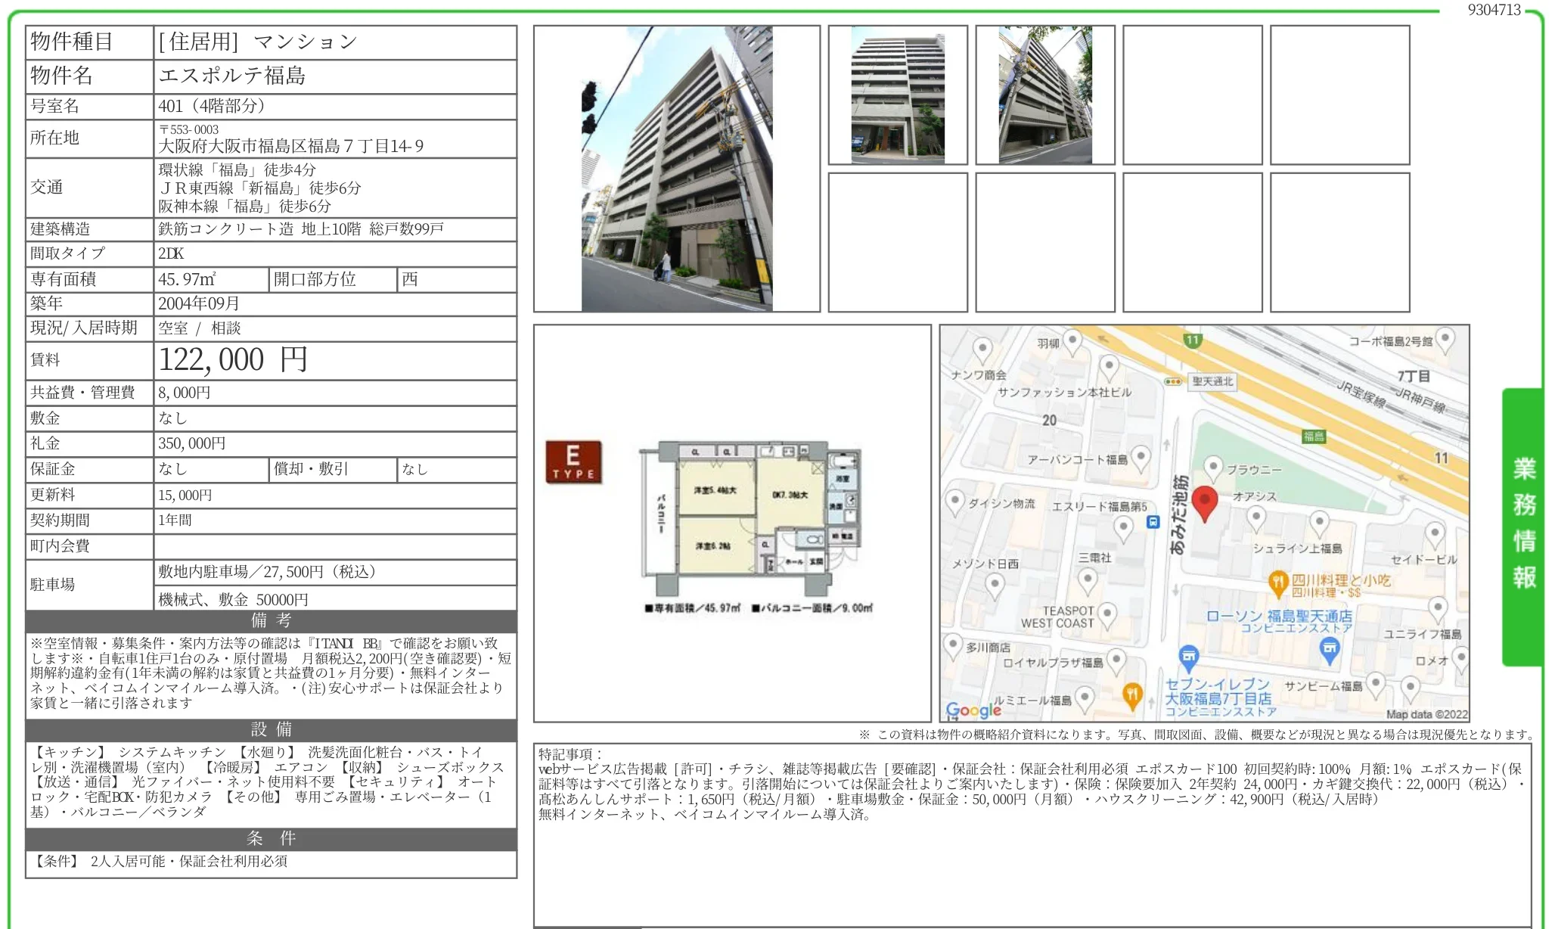
Task: Click the 聖天通北 traffic light icon
Action: click(x=1173, y=381)
